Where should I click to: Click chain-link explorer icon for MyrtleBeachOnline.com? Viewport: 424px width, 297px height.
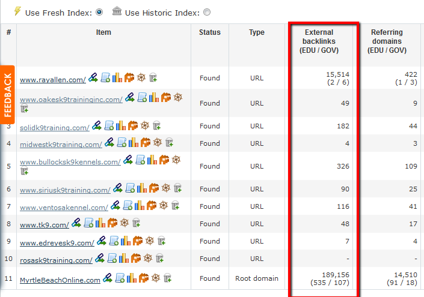(108, 278)
